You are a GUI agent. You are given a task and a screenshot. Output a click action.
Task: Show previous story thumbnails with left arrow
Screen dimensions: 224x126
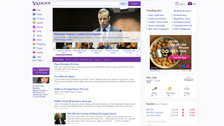pos(54,49)
